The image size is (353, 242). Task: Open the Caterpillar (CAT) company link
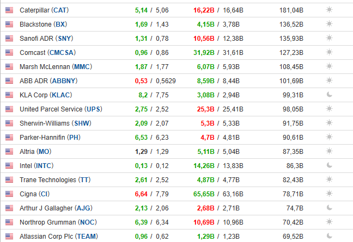[44, 10]
